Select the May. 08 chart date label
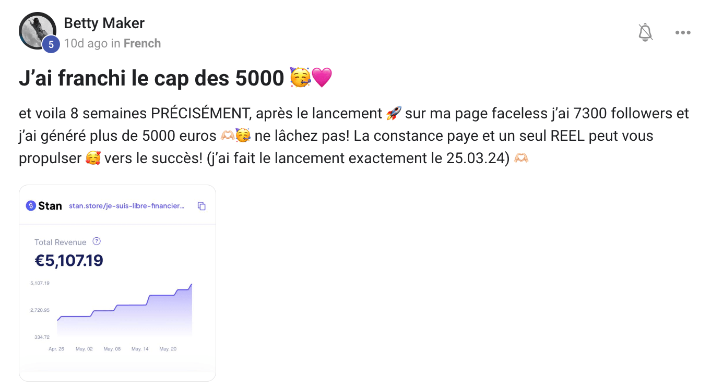The width and height of the screenshot is (711, 390). point(112,349)
